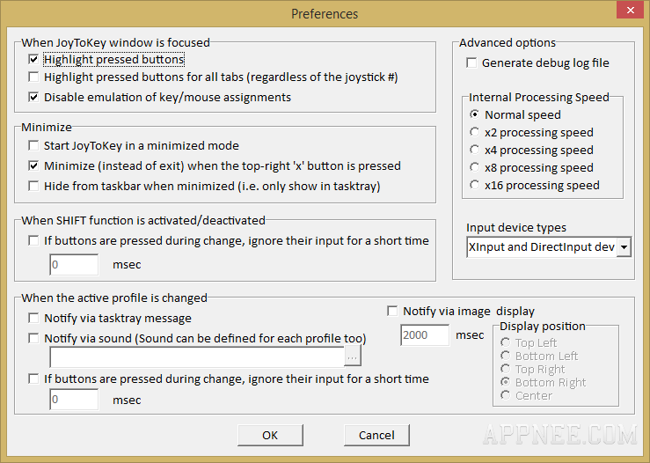Viewport: 650px width, 463px height.
Task: Open the Input device types dropdown arrow
Action: pos(624,247)
